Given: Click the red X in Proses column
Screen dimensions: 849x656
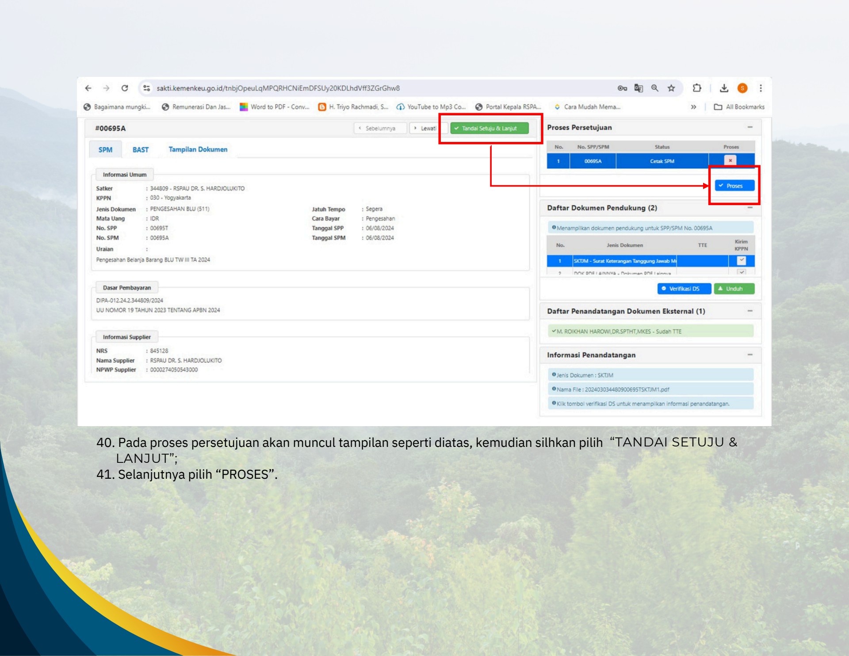Looking at the screenshot, I should pyautogui.click(x=730, y=160).
